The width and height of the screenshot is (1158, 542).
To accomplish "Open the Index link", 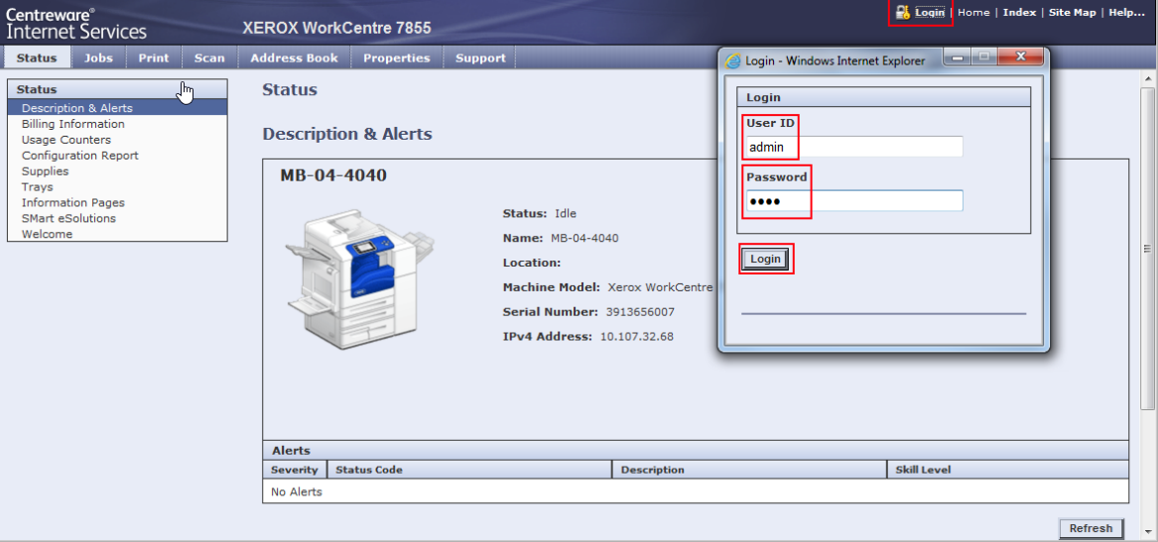I will click(x=1019, y=13).
